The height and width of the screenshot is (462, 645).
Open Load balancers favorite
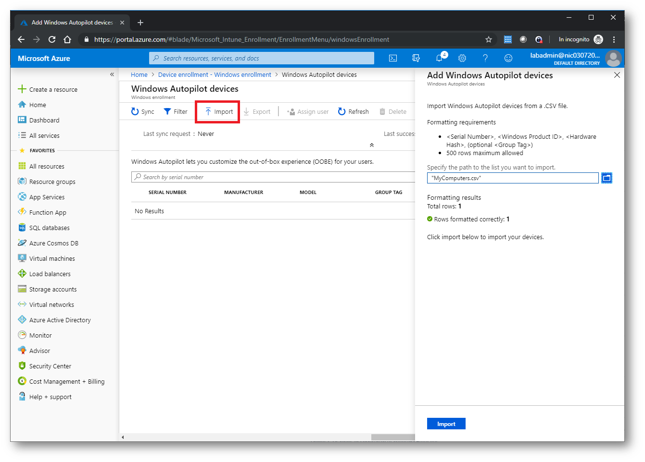click(44, 274)
